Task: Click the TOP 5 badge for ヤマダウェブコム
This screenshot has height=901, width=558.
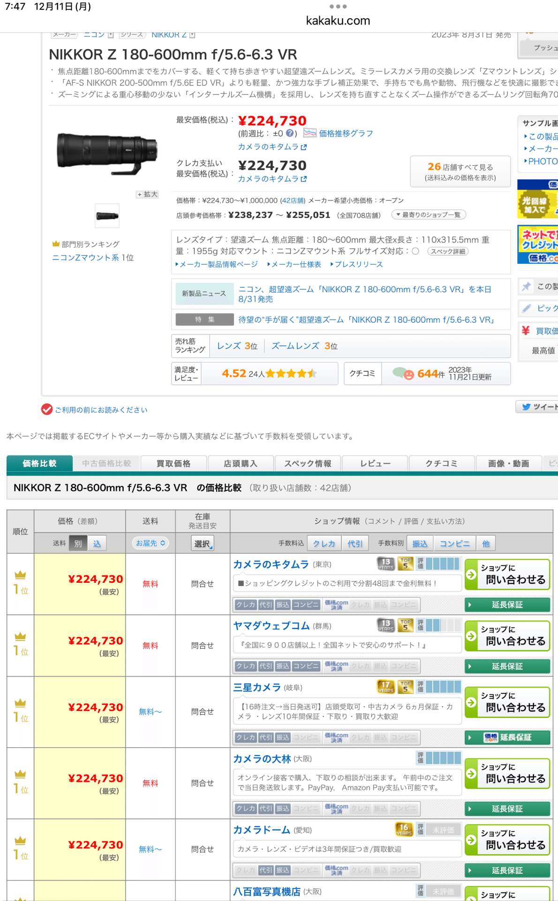Action: pyautogui.click(x=406, y=625)
